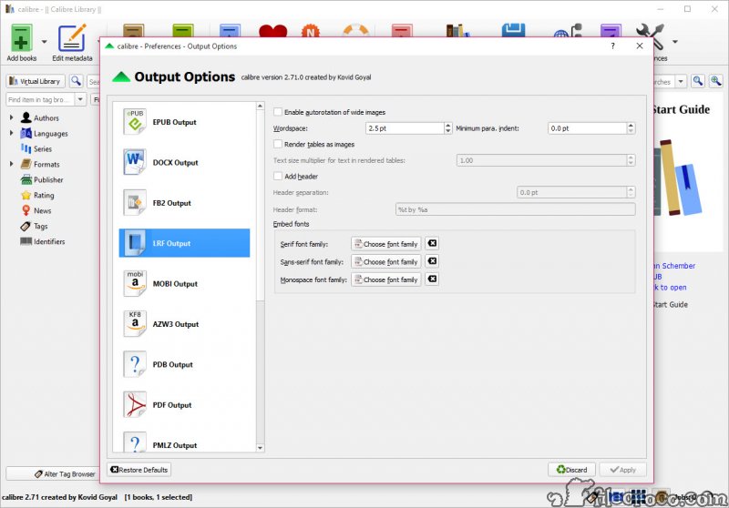Click the Discard button
This screenshot has height=508, width=729.
point(572,470)
